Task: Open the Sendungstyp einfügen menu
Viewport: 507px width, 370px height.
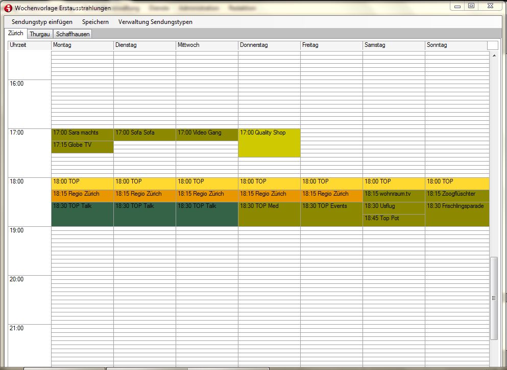Action: coord(42,22)
